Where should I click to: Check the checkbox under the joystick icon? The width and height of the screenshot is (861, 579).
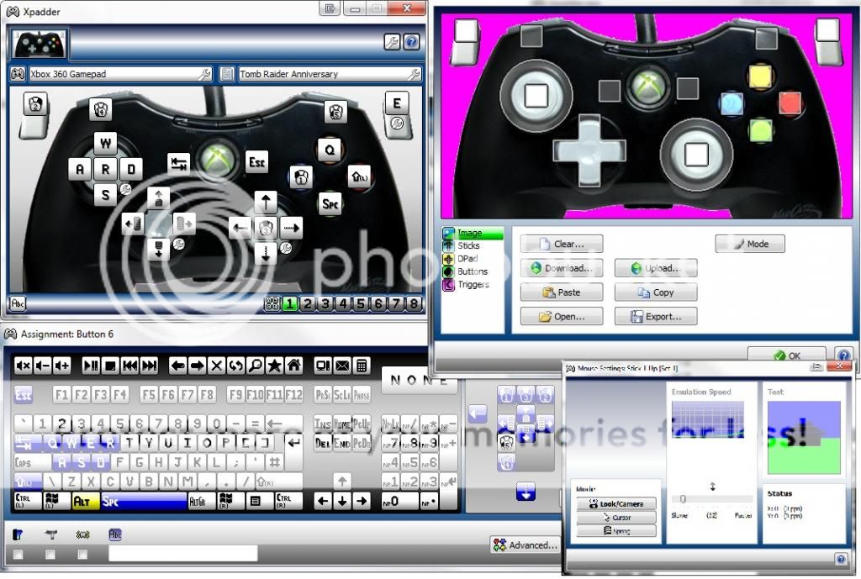coord(51,554)
